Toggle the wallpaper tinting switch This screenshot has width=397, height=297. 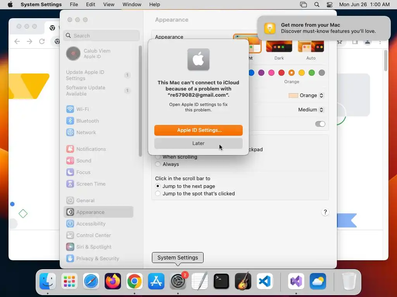tap(320, 124)
